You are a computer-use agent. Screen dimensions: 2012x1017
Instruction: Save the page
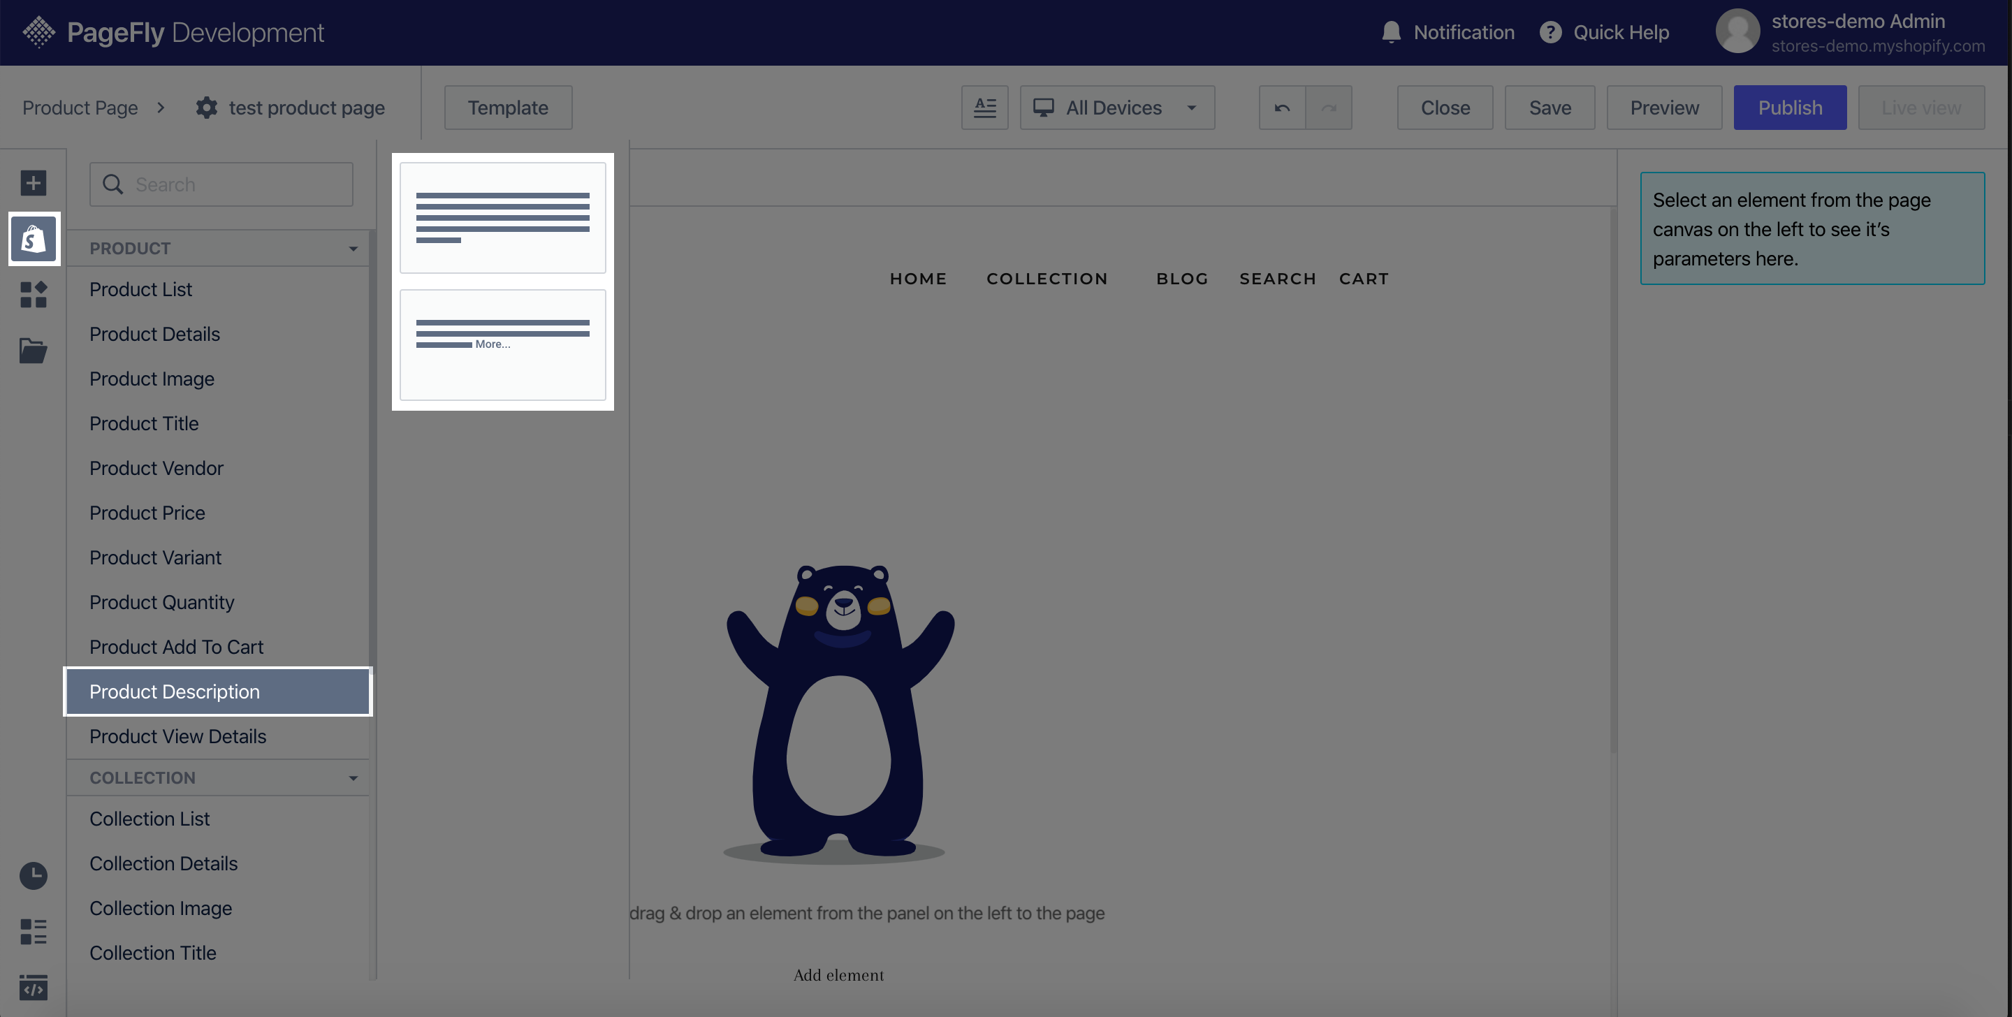[x=1550, y=107]
